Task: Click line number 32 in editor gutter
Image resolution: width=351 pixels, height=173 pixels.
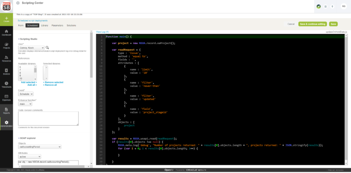Action: tap(101, 139)
